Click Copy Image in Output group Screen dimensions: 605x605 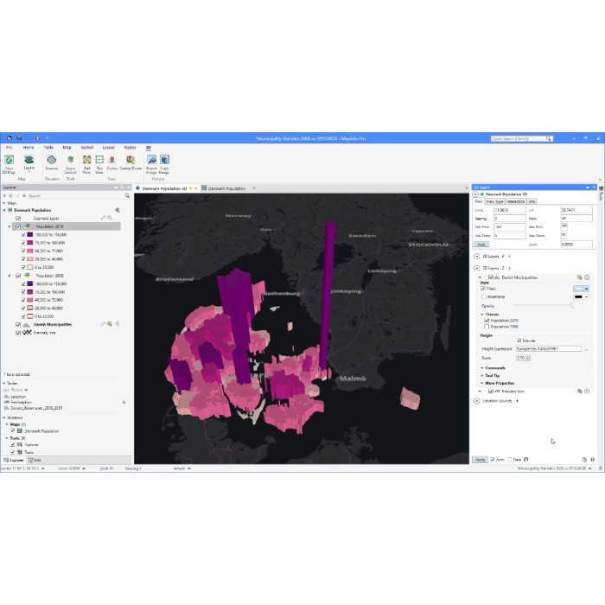pyautogui.click(x=164, y=164)
